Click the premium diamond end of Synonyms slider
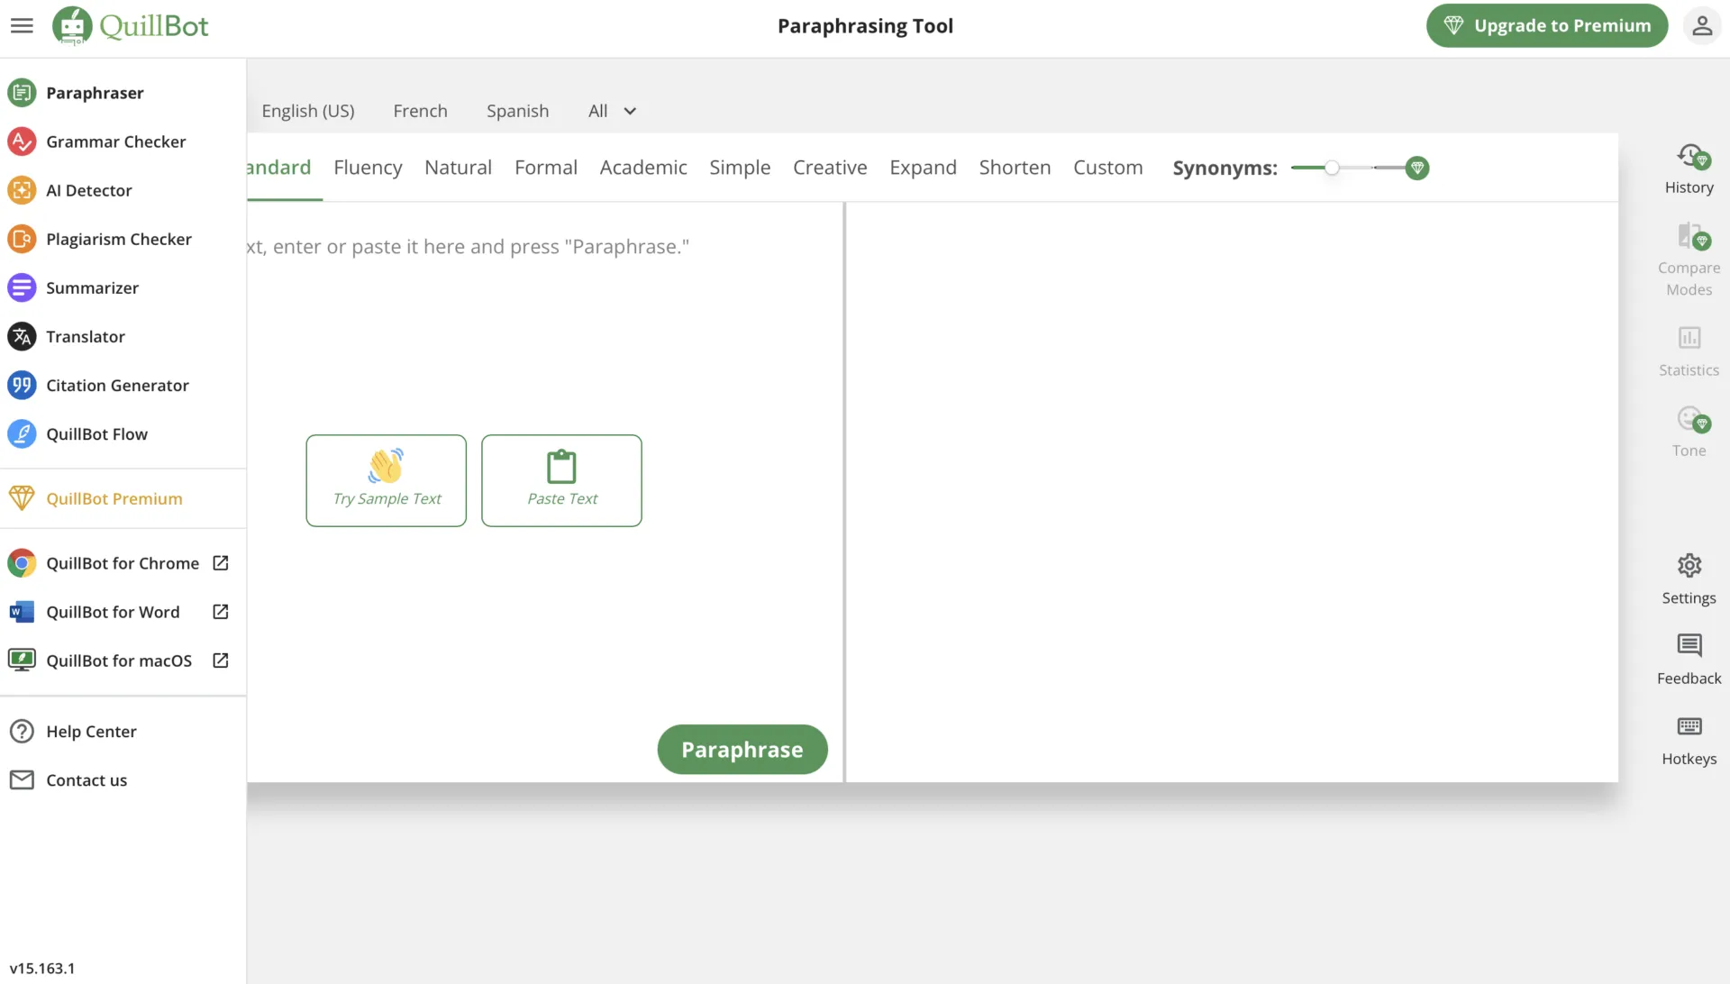 click(1417, 168)
